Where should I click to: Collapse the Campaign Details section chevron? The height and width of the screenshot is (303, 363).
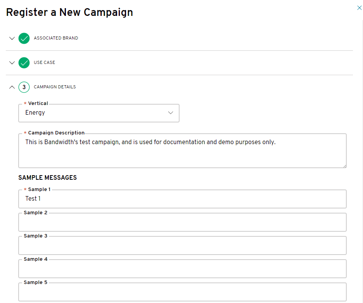[x=12, y=87]
